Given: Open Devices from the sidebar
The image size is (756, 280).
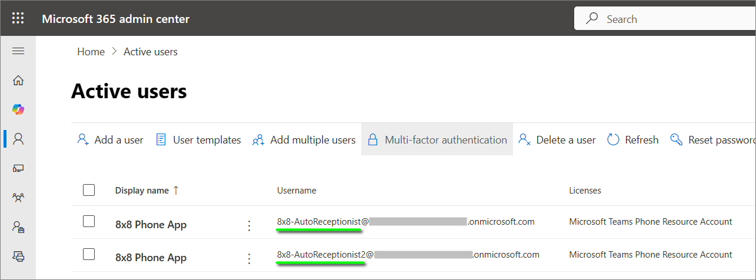Looking at the screenshot, I should pyautogui.click(x=18, y=168).
